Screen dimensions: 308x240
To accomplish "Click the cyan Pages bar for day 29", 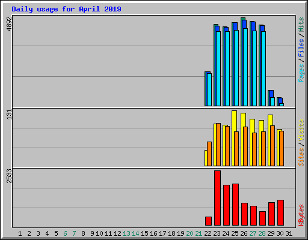I will pos(273,101).
